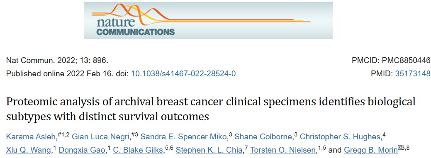Click the PMCID PMC8850446 text
The image size is (431, 158).
[x=391, y=61]
